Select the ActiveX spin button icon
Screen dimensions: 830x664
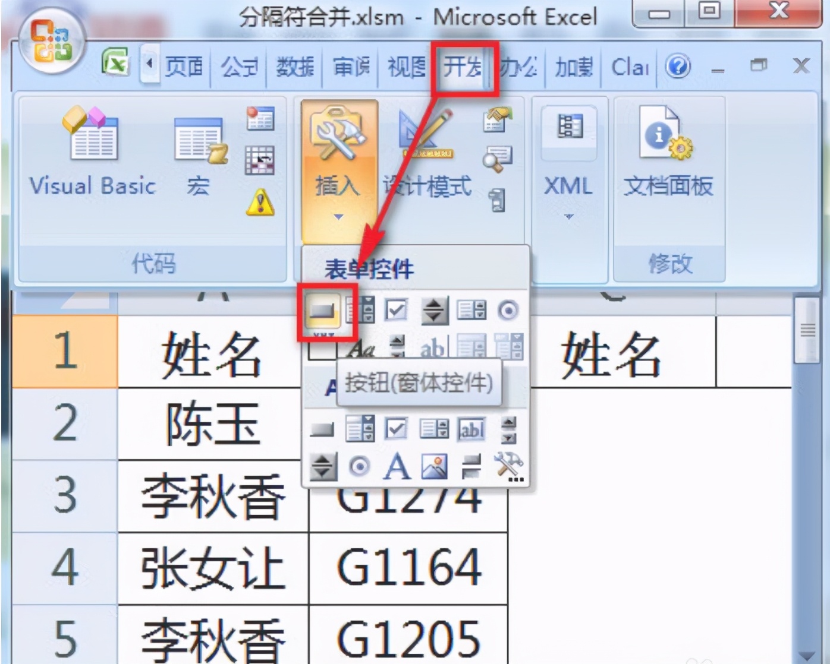(x=323, y=467)
